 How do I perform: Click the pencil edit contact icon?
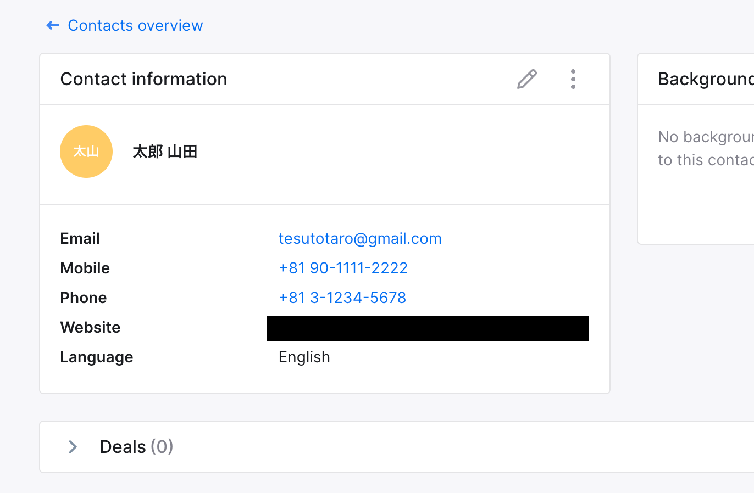526,79
